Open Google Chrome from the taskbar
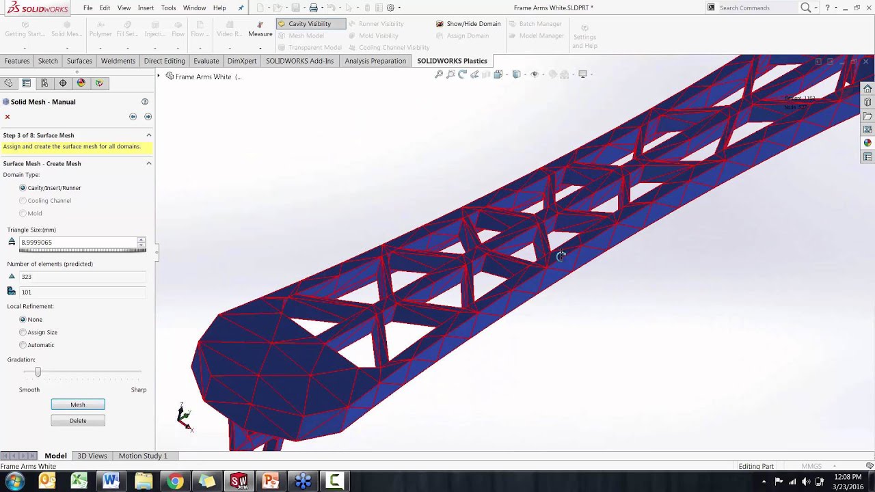Image resolution: width=875 pixels, height=492 pixels. pyautogui.click(x=176, y=482)
